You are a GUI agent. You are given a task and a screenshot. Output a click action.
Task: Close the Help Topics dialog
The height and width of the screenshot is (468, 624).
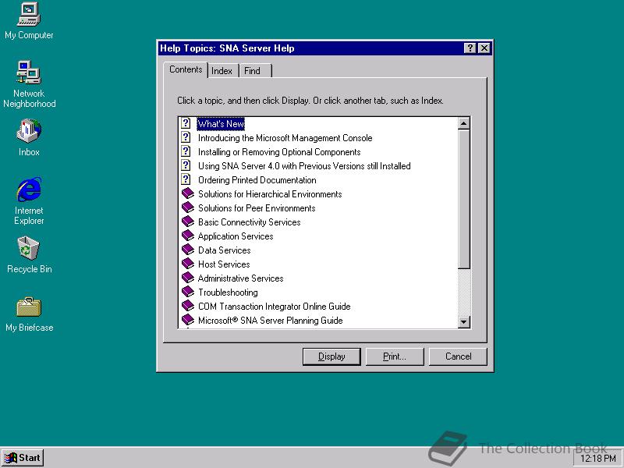coord(484,48)
